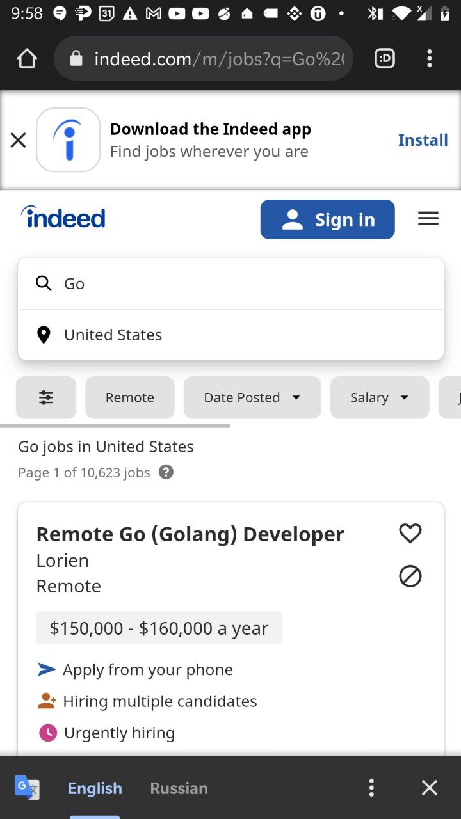Tap the Chrome home icon

click(x=27, y=59)
